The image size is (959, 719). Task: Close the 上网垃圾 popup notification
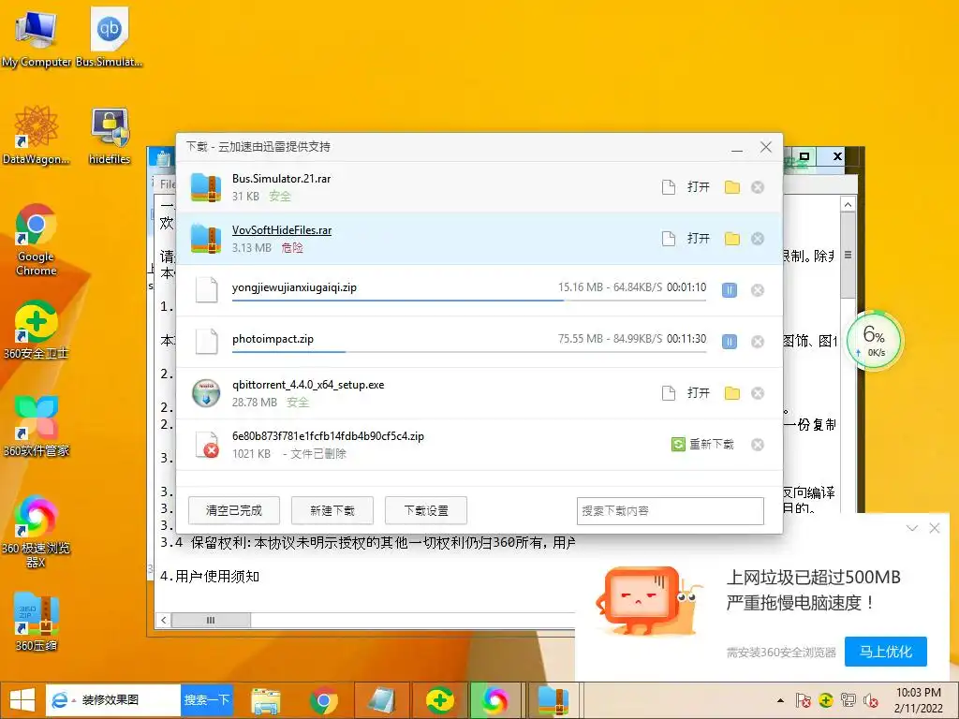point(935,528)
